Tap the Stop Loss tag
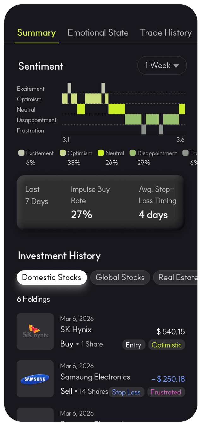 pyautogui.click(x=126, y=392)
